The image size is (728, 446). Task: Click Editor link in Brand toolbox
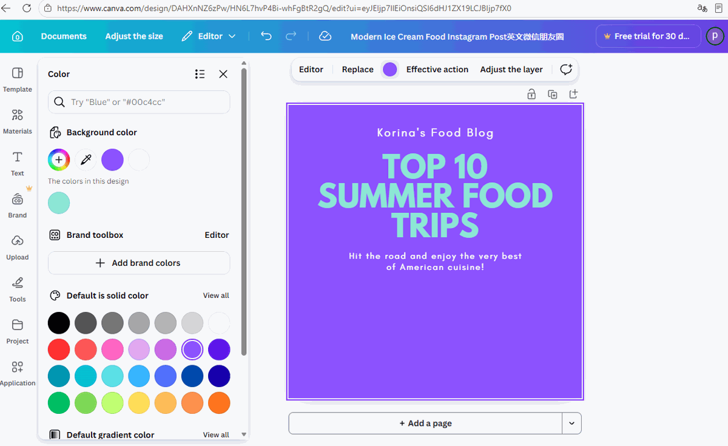click(x=217, y=235)
